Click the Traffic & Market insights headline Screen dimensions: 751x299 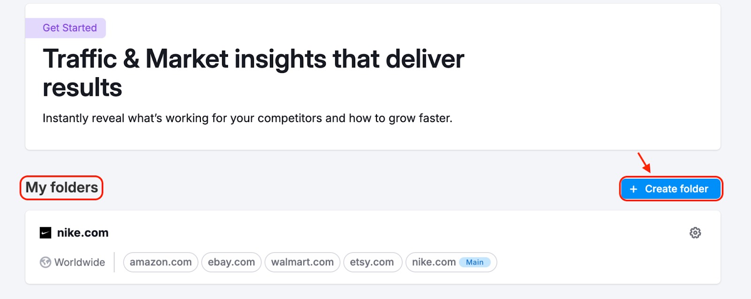tap(253, 73)
